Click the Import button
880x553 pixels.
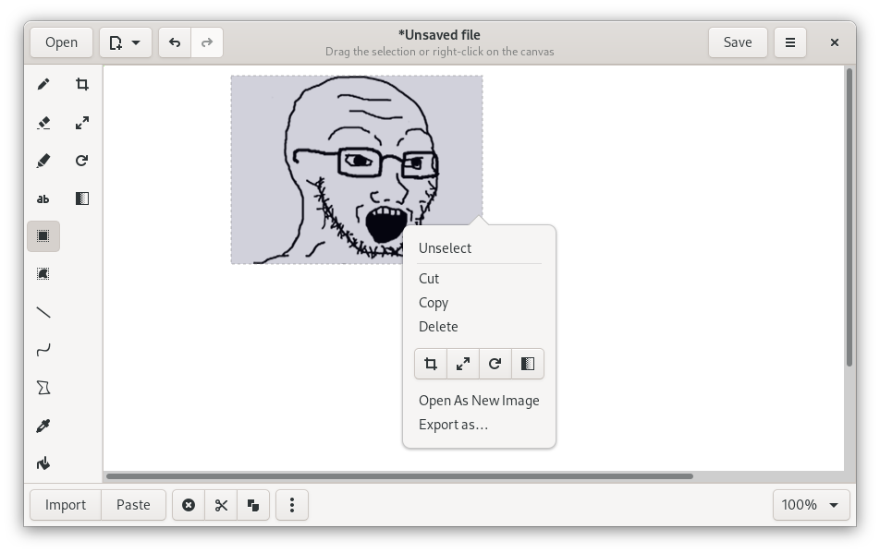66,505
